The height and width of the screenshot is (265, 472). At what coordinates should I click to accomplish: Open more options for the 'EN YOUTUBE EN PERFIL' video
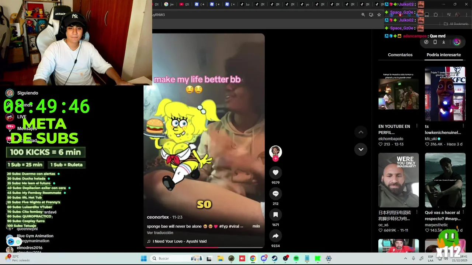(x=417, y=126)
